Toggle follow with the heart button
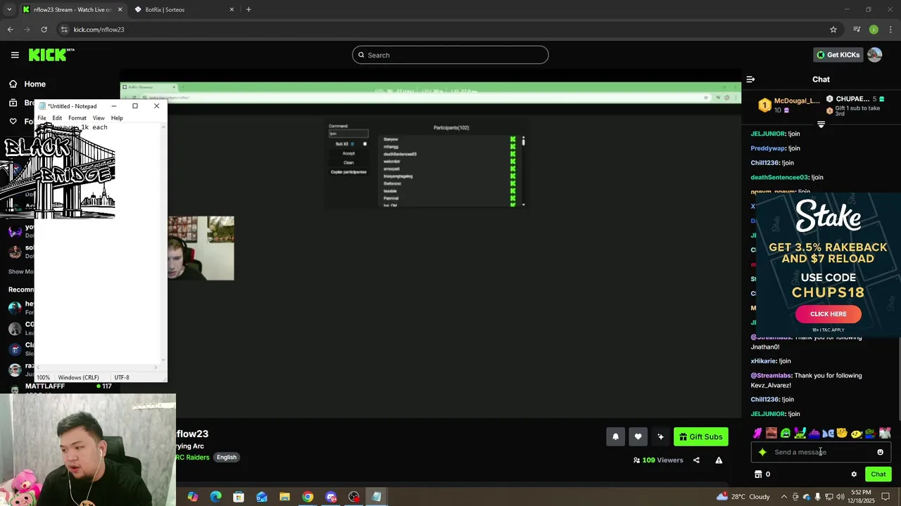901x506 pixels. 638,436
